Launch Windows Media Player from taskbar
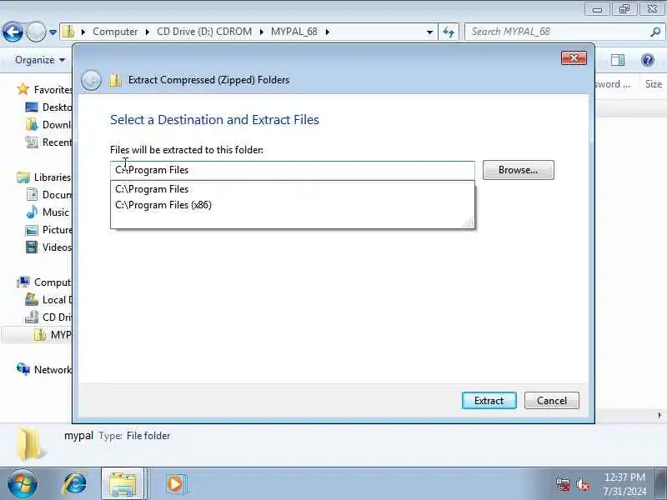 pyautogui.click(x=175, y=484)
